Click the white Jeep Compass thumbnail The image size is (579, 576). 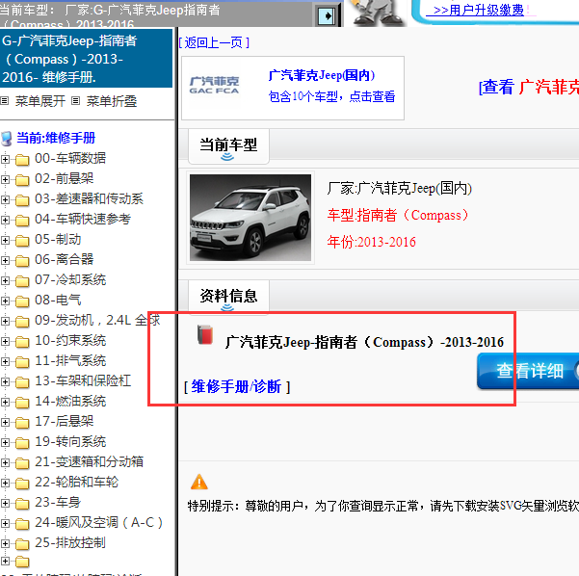(250, 218)
